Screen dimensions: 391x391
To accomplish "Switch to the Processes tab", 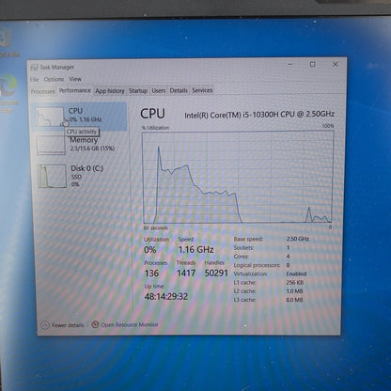I will point(43,91).
